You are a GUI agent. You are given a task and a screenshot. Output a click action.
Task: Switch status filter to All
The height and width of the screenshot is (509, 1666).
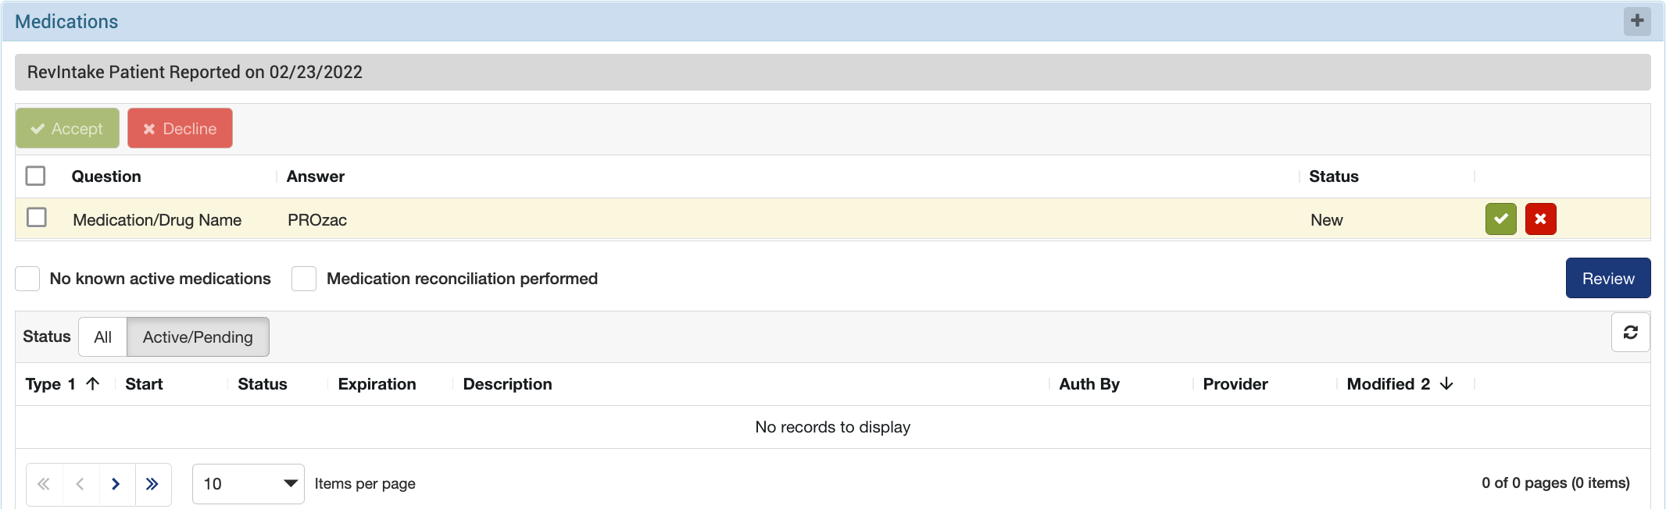[x=102, y=337]
